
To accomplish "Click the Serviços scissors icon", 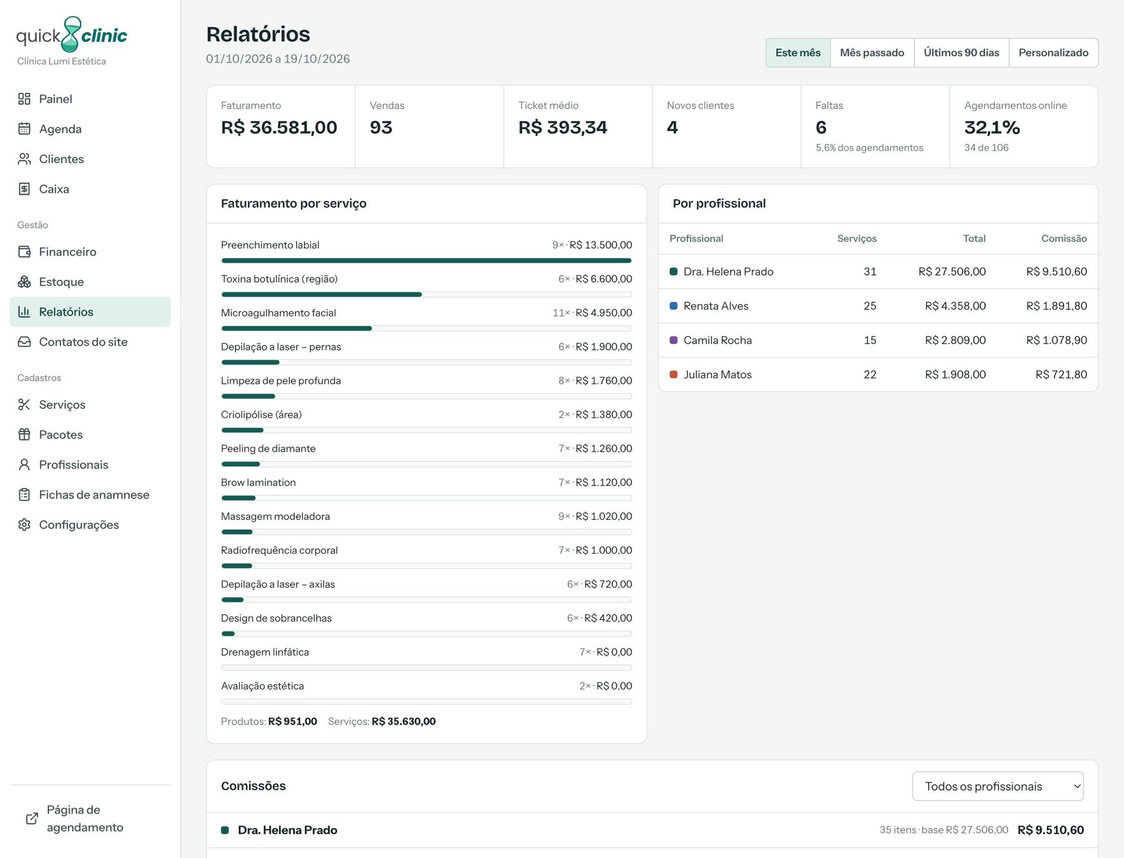I will click(x=24, y=404).
